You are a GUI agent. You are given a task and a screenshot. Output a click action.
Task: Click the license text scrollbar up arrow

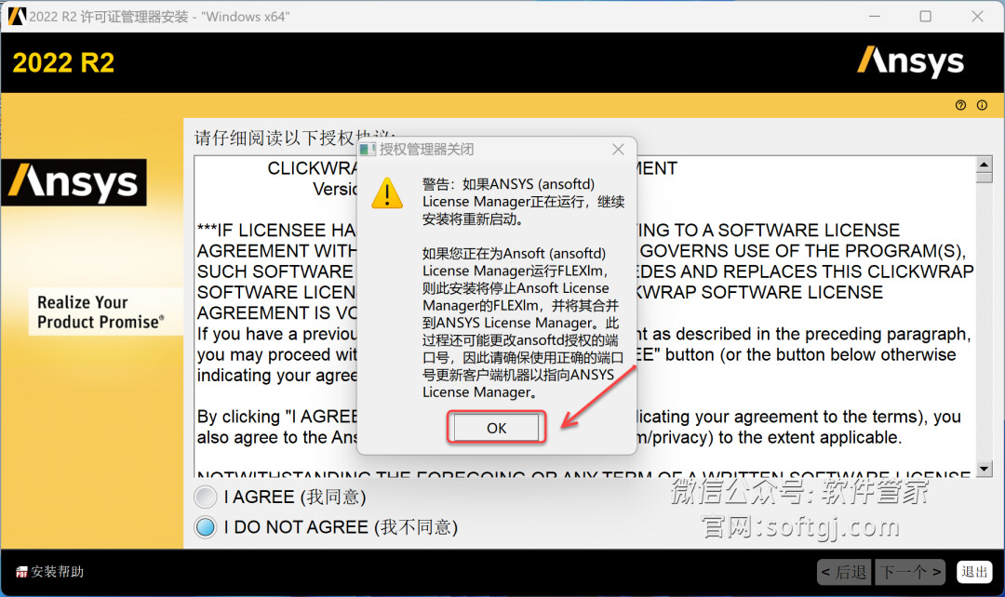[x=984, y=165]
